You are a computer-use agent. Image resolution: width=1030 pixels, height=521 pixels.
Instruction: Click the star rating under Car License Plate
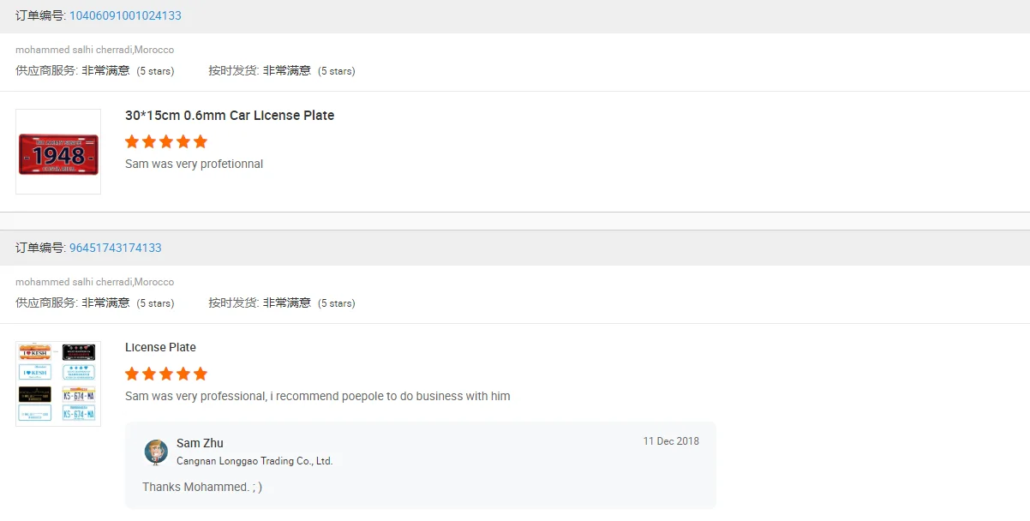(x=166, y=141)
